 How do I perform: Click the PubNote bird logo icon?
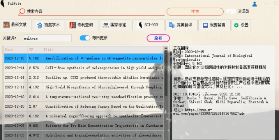pos(2,3)
